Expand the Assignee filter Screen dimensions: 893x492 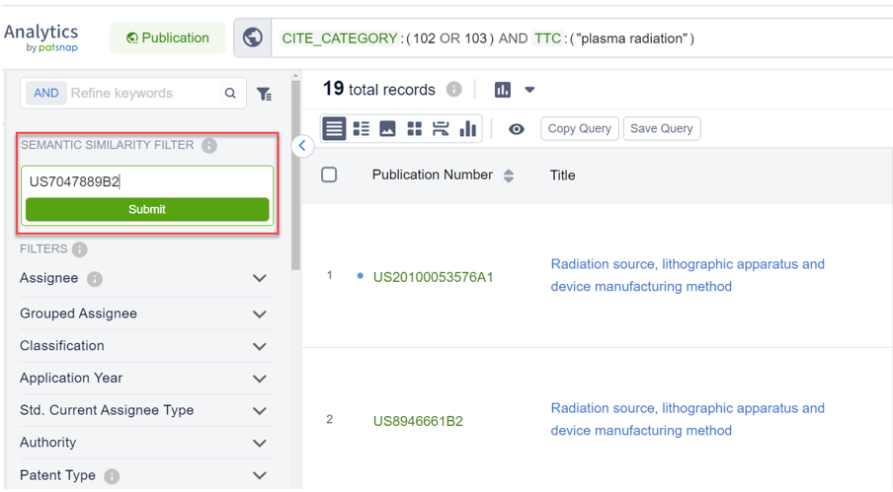[x=260, y=279]
